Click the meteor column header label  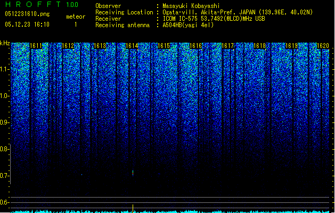(76, 17)
